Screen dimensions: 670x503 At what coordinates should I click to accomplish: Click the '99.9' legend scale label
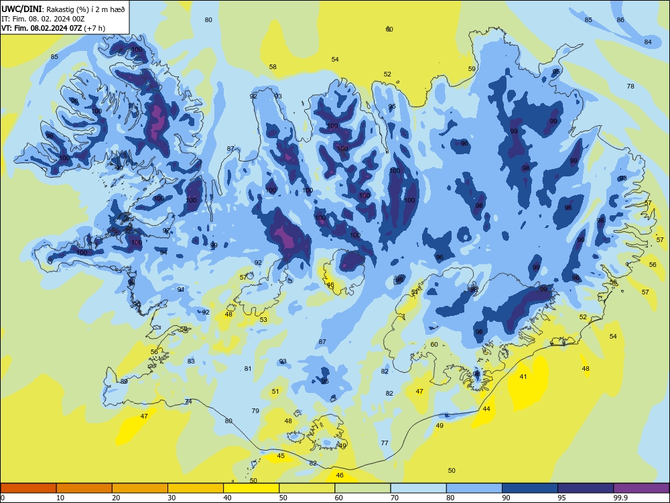(620, 498)
